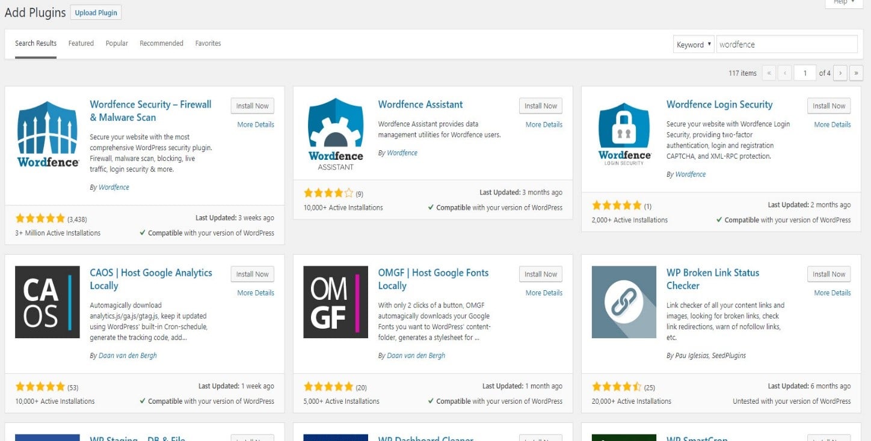Open More Details for Wordfence Assistant

[x=544, y=124]
